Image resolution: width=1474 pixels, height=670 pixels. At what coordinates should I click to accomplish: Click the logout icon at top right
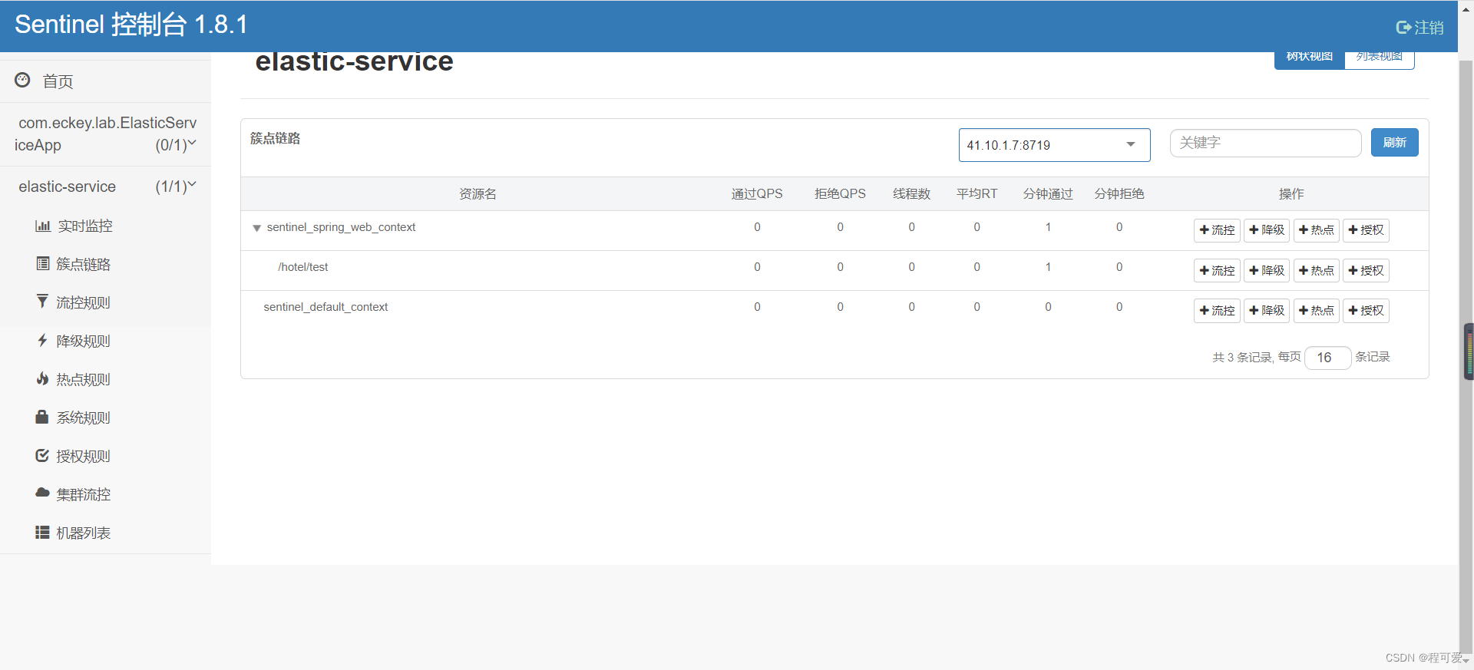(x=1403, y=28)
